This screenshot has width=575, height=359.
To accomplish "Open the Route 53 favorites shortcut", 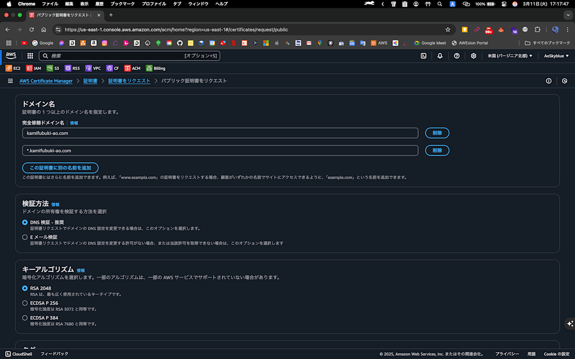I will coord(72,68).
